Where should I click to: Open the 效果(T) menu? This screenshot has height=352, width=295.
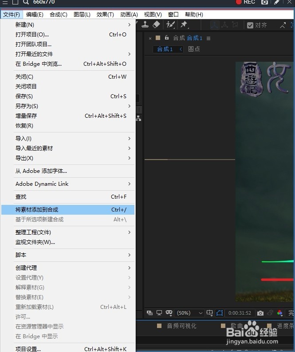point(105,15)
